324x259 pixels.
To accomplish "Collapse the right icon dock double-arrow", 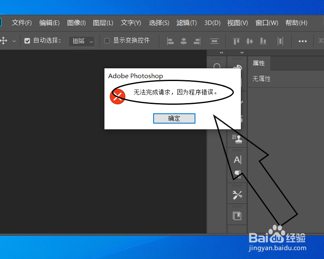I will pos(242,53).
